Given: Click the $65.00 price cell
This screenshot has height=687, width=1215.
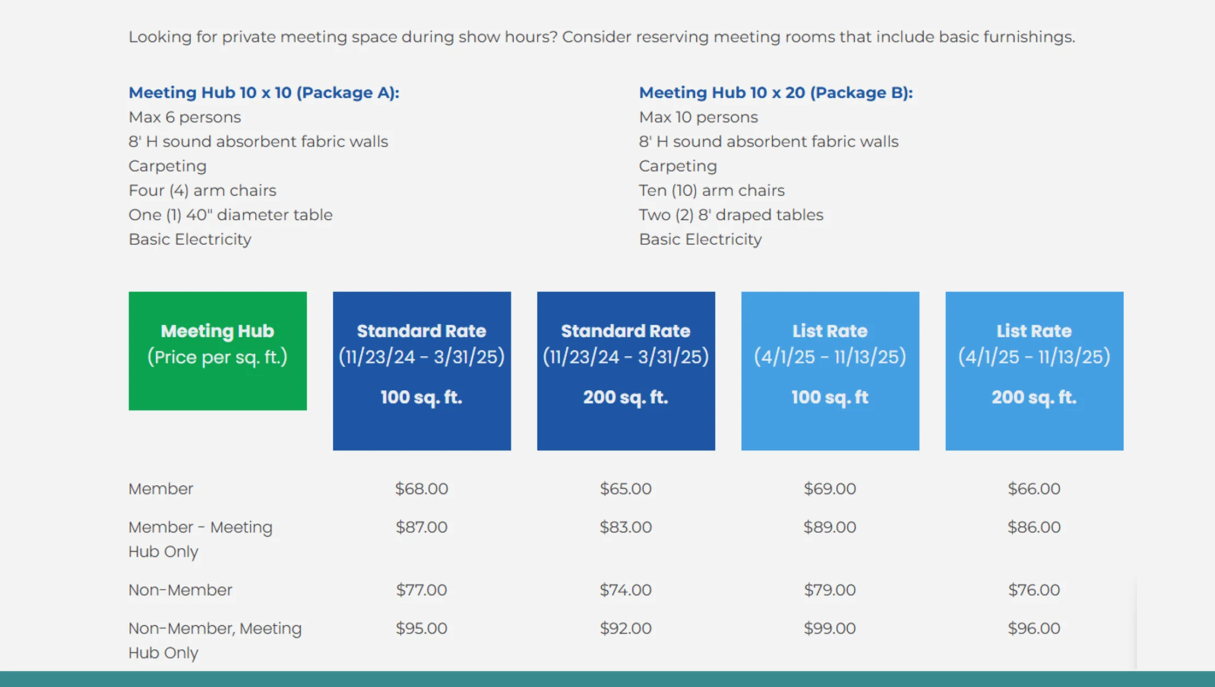Looking at the screenshot, I should tap(626, 489).
